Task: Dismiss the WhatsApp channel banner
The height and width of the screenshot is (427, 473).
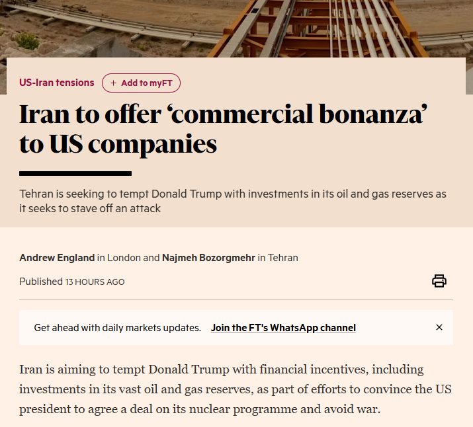Action: 439,327
